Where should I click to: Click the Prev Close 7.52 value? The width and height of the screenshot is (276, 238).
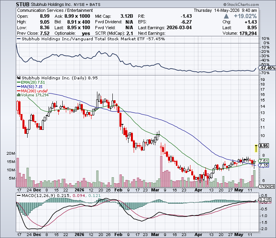point(45,33)
